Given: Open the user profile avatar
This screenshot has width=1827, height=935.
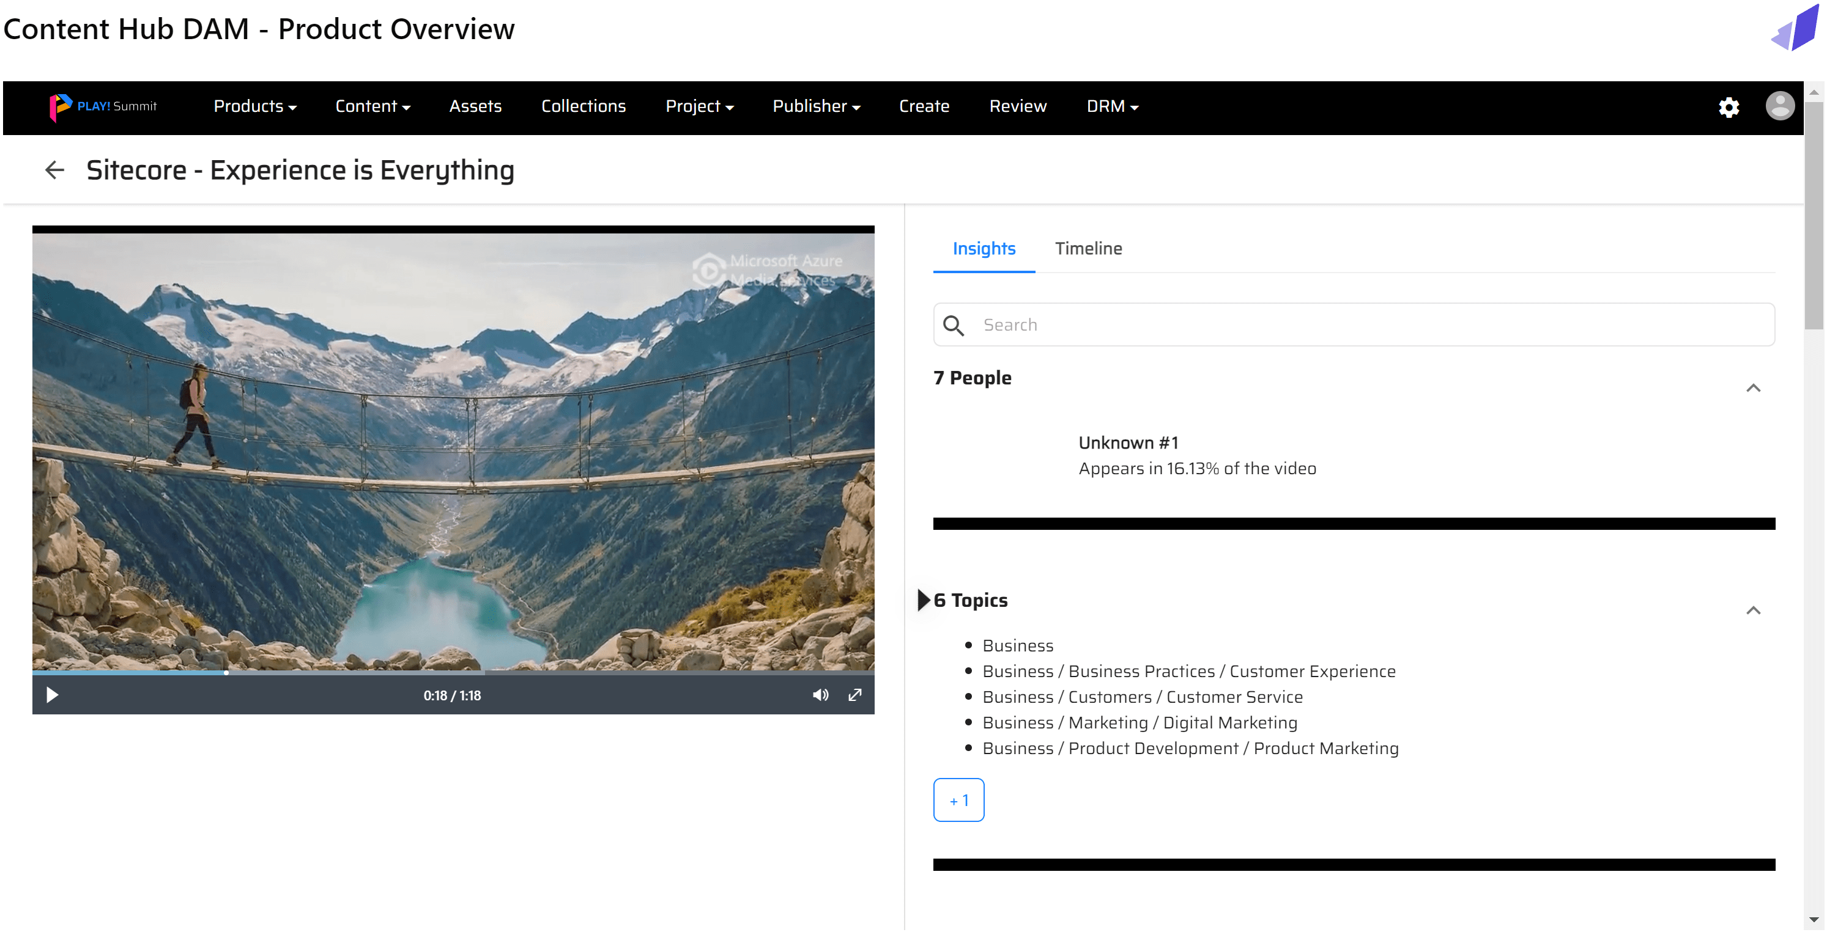Looking at the screenshot, I should tap(1779, 106).
